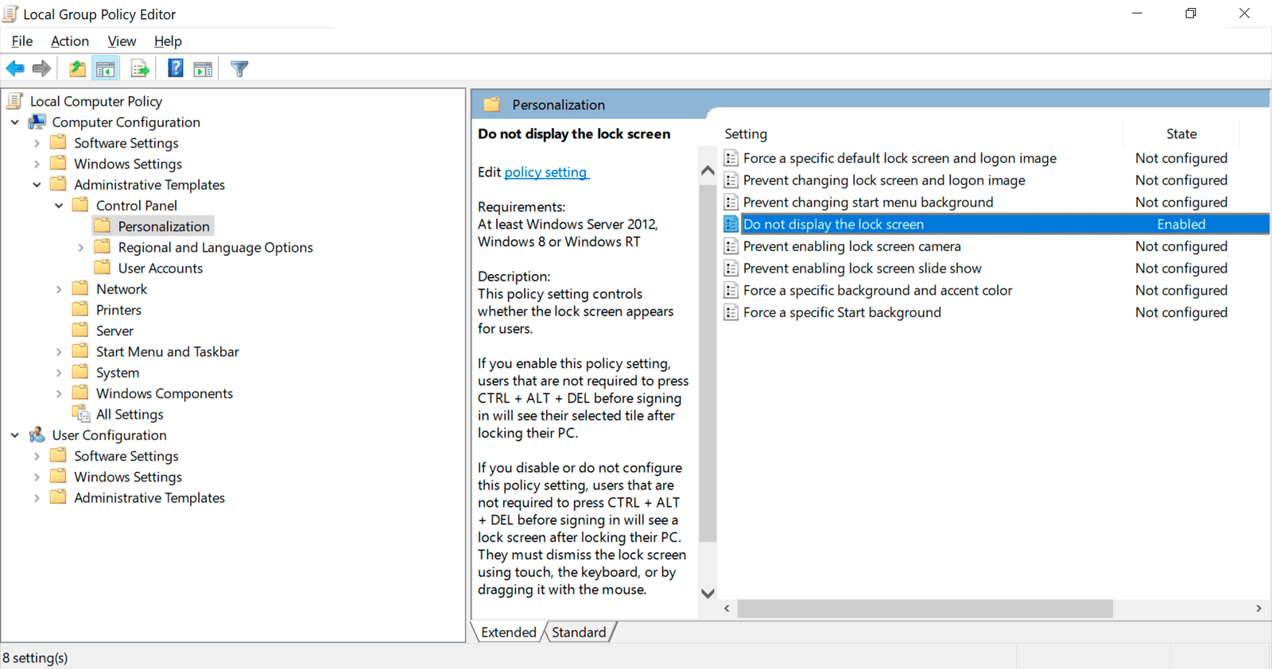Click the Personalization folder icon in tree
The height and width of the screenshot is (669, 1272).
103,226
